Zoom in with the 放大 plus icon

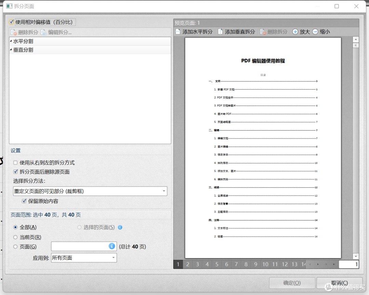point(295,31)
